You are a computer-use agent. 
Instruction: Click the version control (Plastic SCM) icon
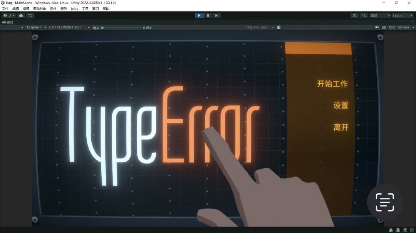pos(30,15)
